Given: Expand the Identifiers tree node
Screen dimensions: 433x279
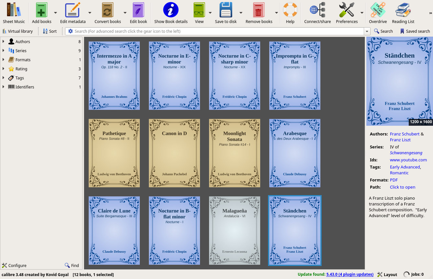Looking at the screenshot, I should [x=4, y=87].
